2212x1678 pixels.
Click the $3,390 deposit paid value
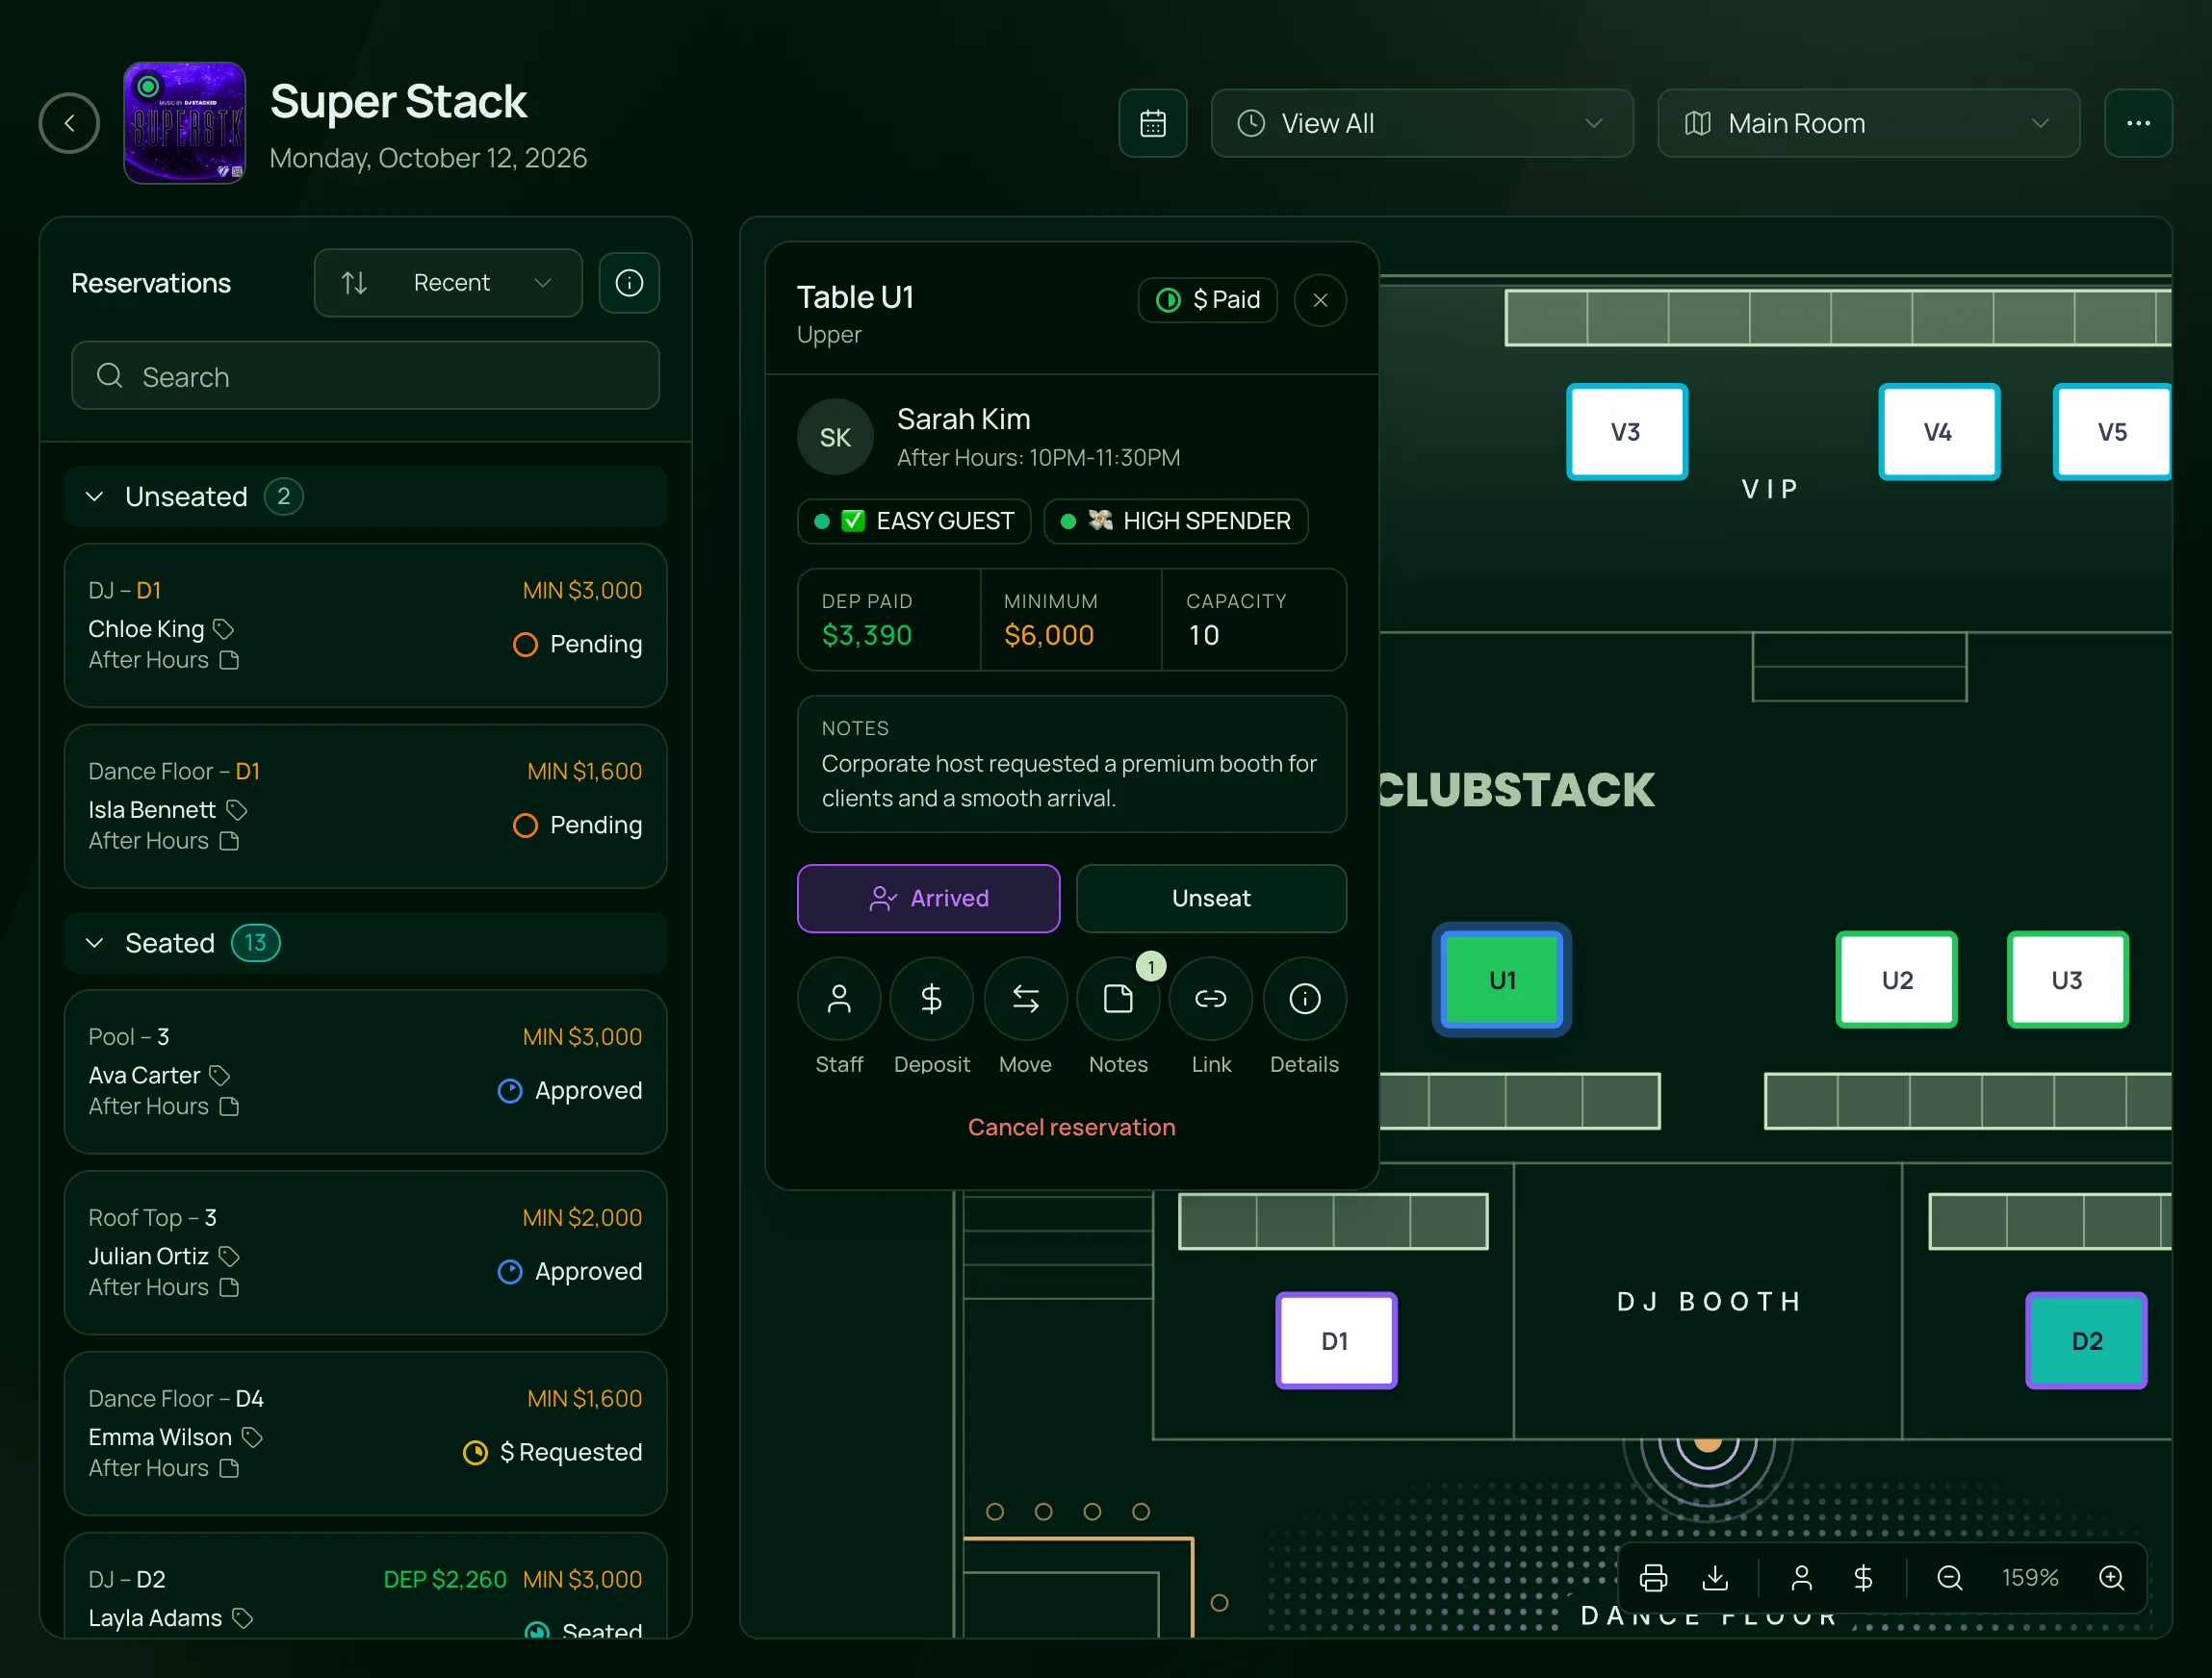(867, 636)
